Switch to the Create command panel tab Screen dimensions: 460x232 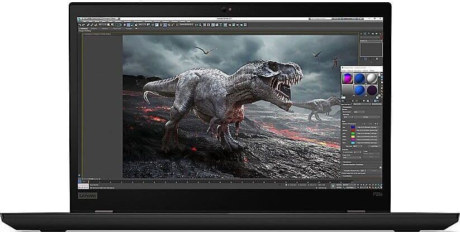(x=361, y=33)
